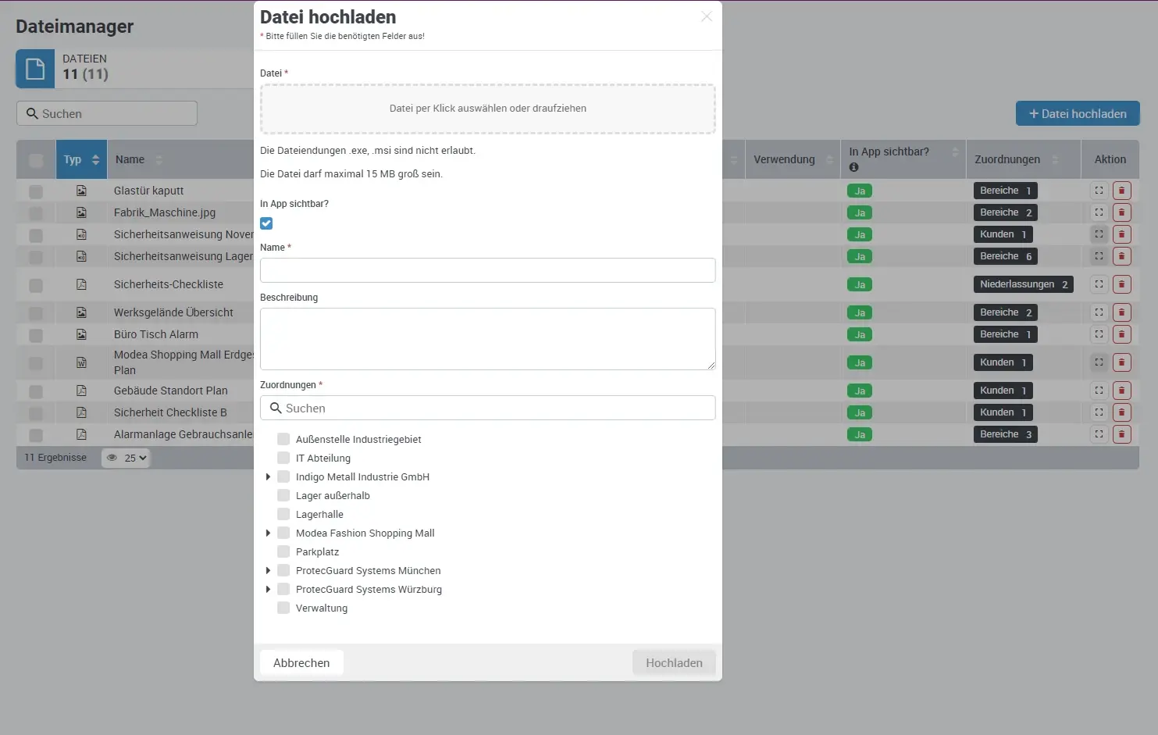Screen dimensions: 1158x735
Task: Click the "Abbrechen" button in the upload dialog
Action: pos(301,662)
